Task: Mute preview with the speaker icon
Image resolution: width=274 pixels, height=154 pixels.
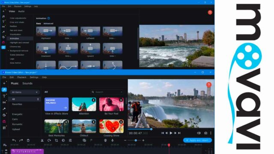Action: coord(199,133)
